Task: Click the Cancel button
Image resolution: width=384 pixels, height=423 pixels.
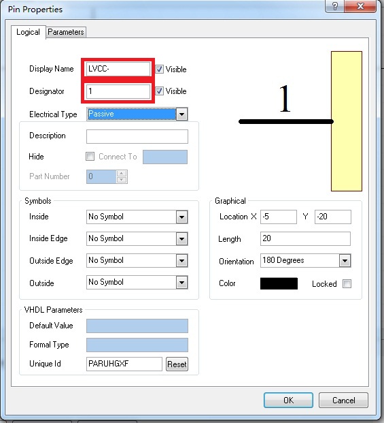Action: (343, 400)
